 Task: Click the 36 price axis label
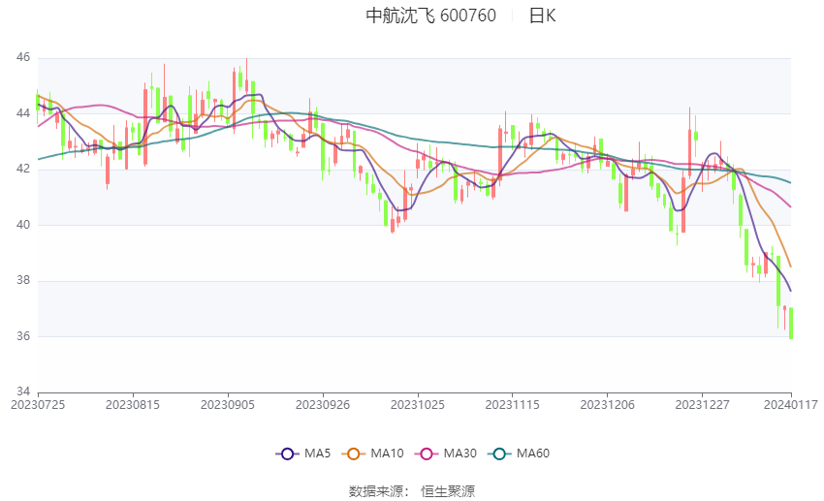click(x=23, y=336)
